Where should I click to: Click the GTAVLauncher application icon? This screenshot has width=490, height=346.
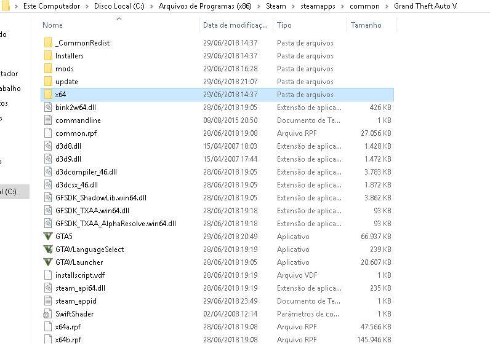(48, 262)
